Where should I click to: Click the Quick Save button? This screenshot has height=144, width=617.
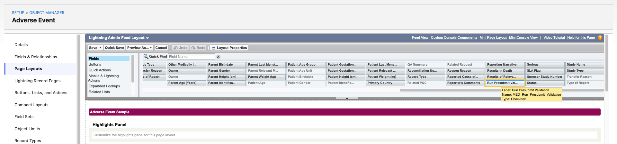[114, 48]
